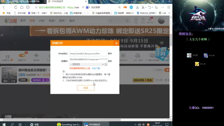Screen dimensions: 224x126
Task: Click the 分享 share icon
Action: [159, 80]
